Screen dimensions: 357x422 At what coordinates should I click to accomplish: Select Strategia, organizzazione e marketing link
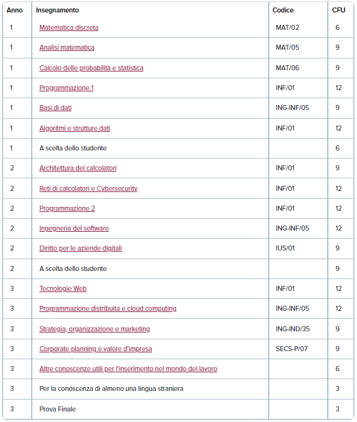click(x=95, y=329)
